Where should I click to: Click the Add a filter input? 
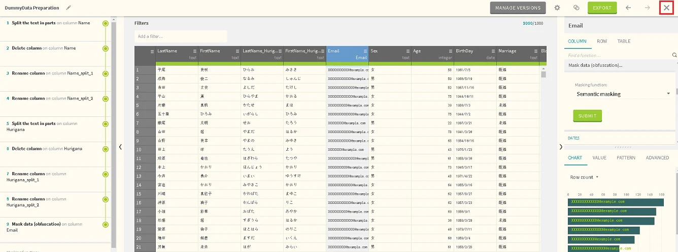tap(181, 36)
